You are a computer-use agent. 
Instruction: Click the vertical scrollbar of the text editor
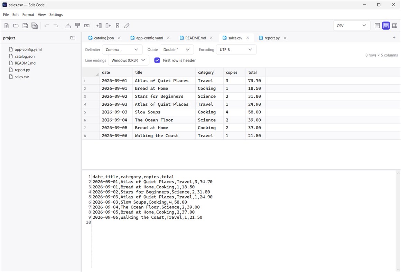pyautogui.click(x=398, y=221)
